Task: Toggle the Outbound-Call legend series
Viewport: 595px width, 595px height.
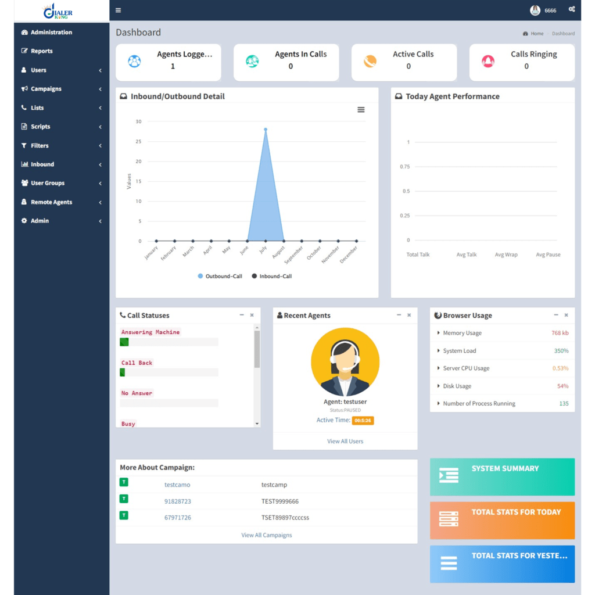Action: [220, 276]
